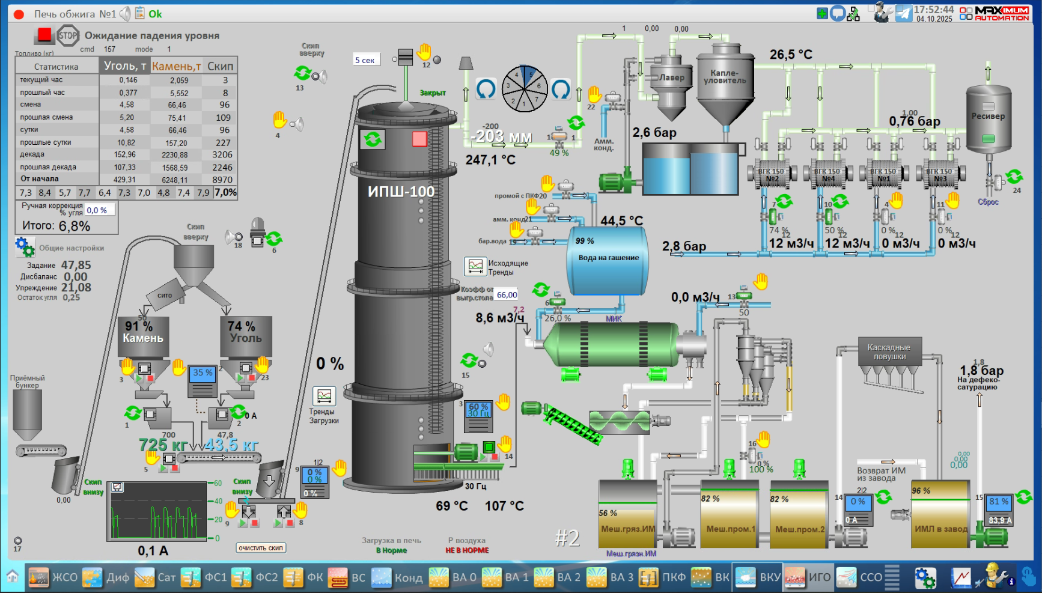Click the trend graph icon in bottom bar
1042x593 pixels.
961,578
